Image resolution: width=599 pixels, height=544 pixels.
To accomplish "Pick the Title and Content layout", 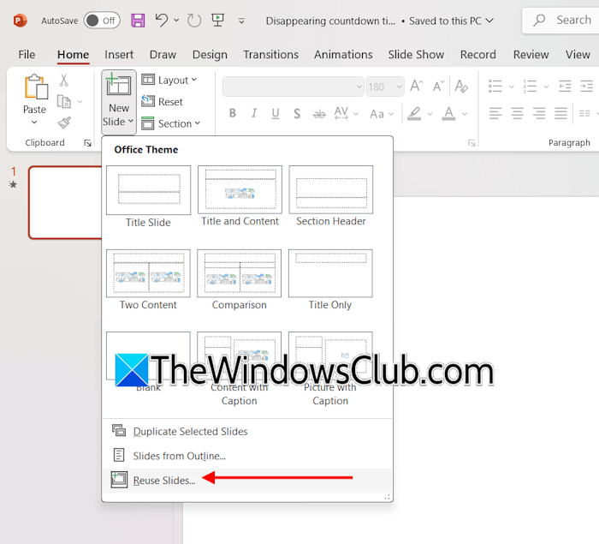I will 240,196.
